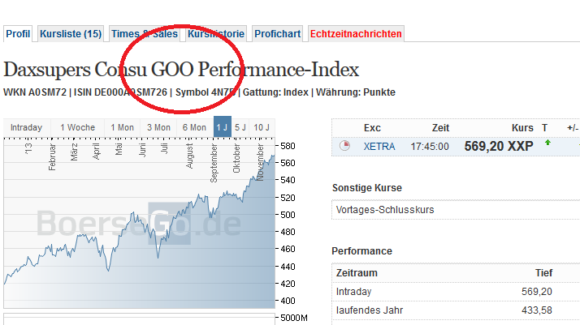
Task: Click the green up-arrow trend icon
Action: click(x=548, y=143)
